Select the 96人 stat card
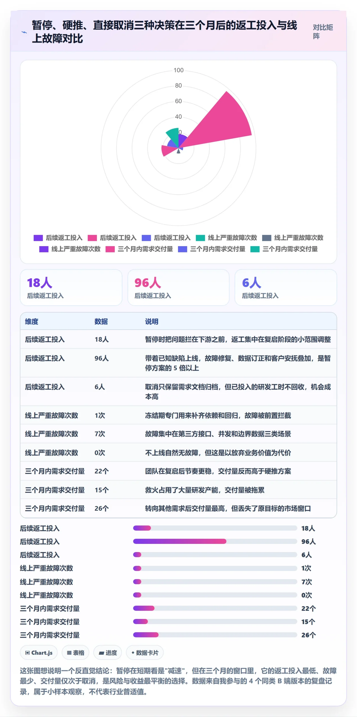Viewport: 357px width, 717px height. click(178, 287)
